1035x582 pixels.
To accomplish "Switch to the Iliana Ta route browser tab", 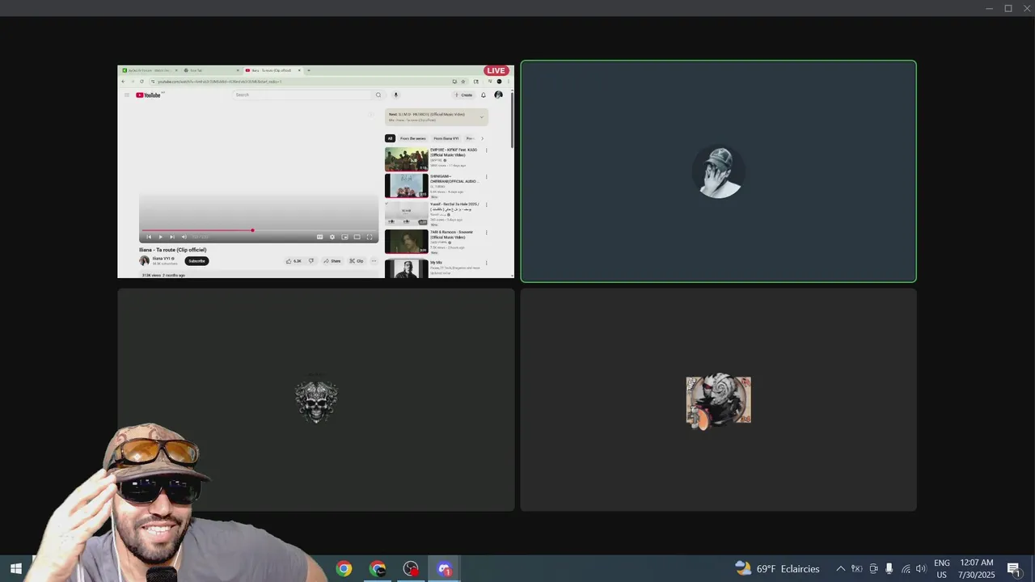I will (x=273, y=70).
